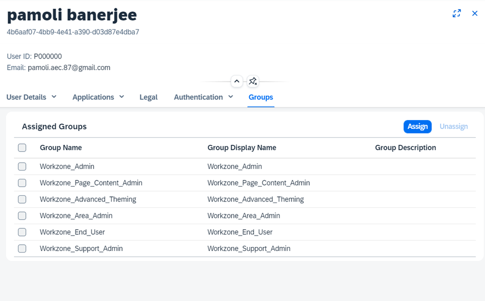Select the Workzone_Support_Admin checkbox
485x301 pixels.
pyautogui.click(x=22, y=249)
